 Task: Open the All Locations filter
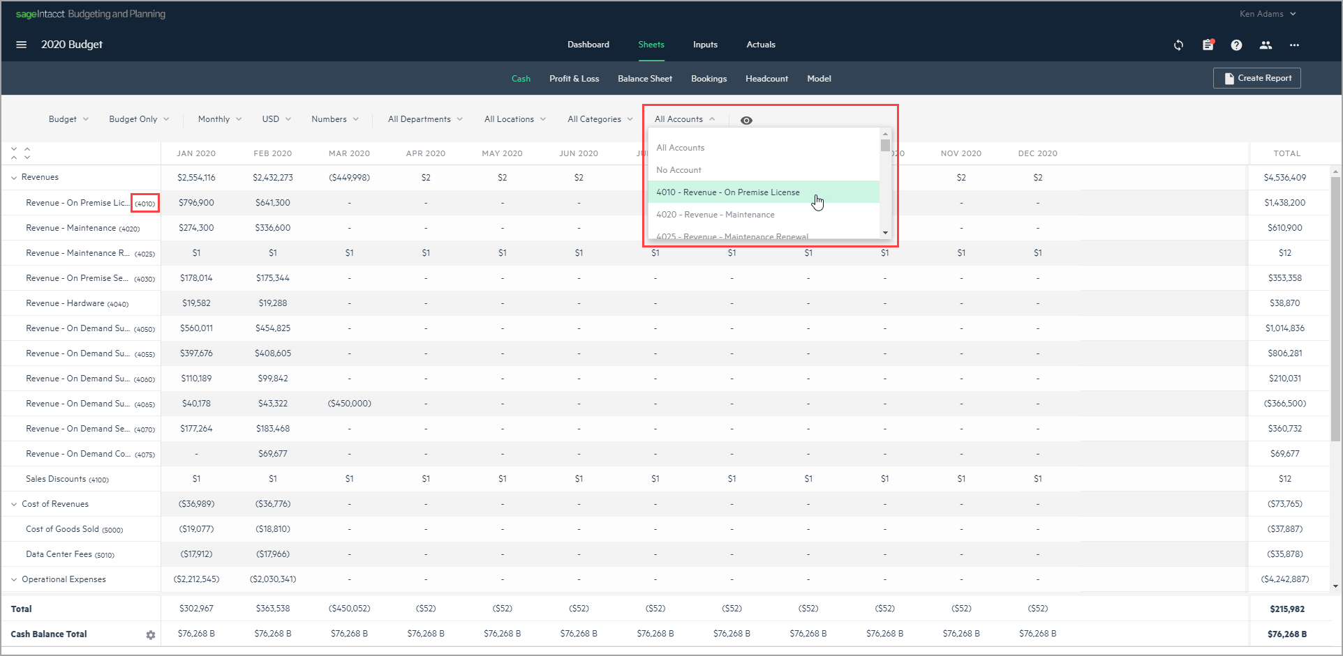click(x=515, y=119)
